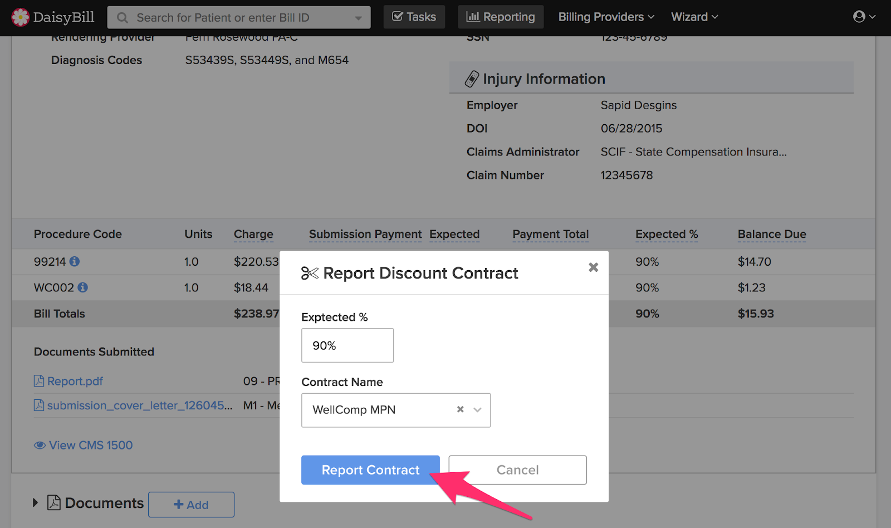Close the Report Discount Contract dialog

tap(594, 267)
